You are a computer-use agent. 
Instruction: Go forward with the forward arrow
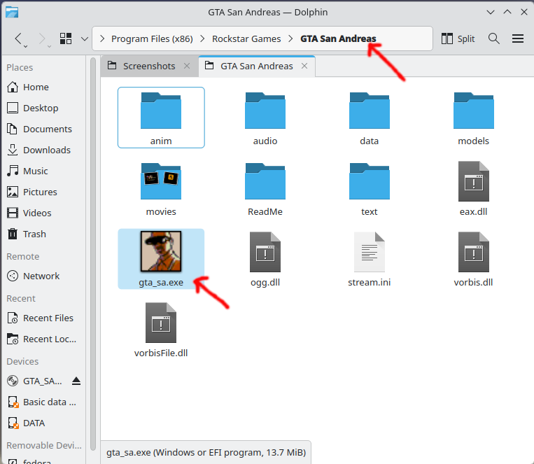[41, 38]
